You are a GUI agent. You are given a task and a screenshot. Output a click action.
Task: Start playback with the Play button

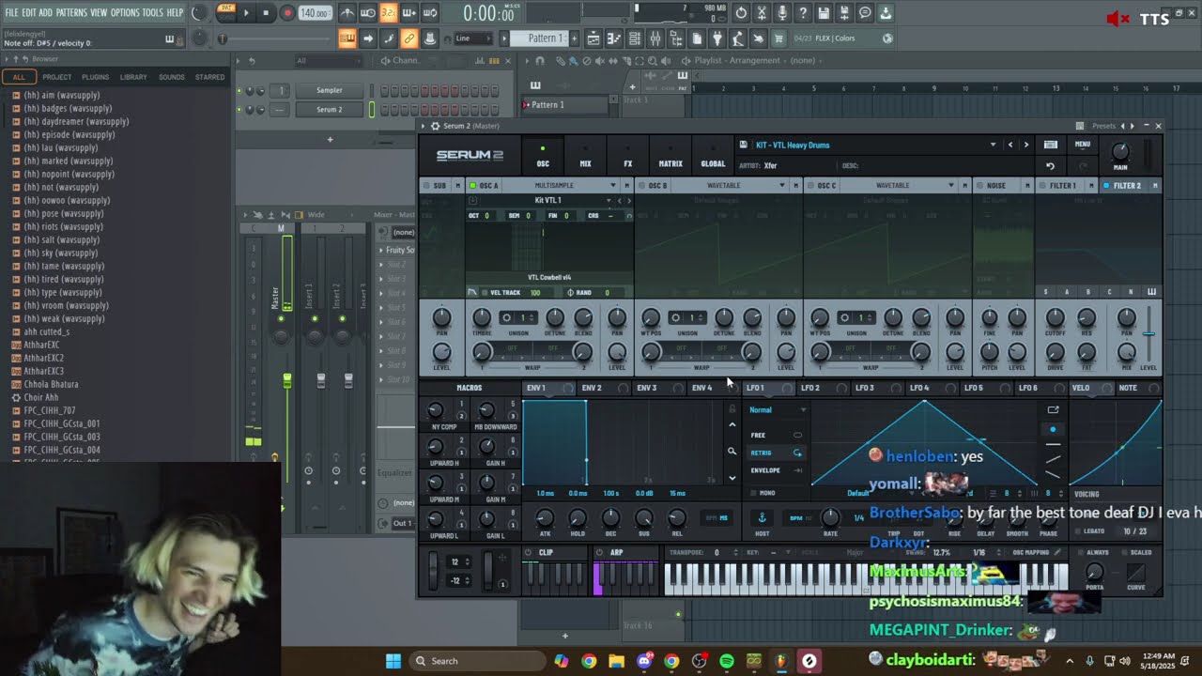click(246, 13)
